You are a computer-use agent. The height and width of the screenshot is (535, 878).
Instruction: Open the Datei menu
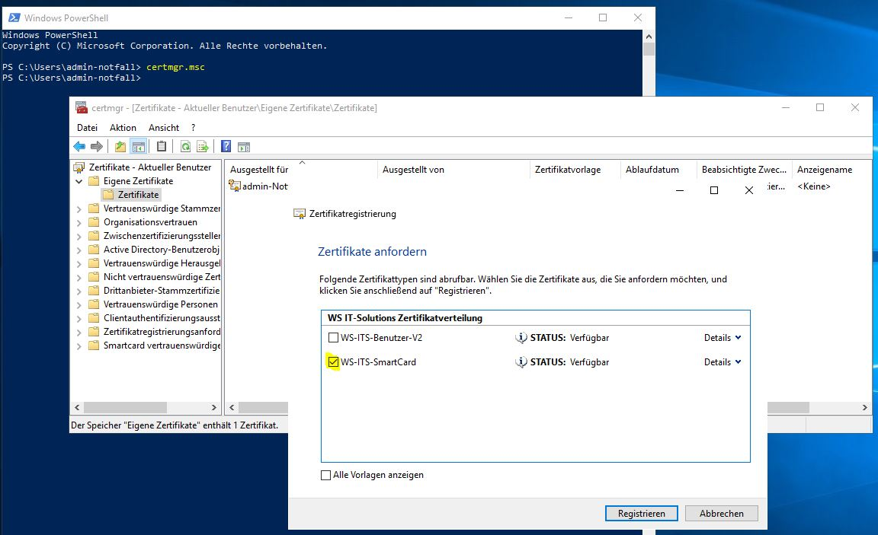tap(87, 127)
